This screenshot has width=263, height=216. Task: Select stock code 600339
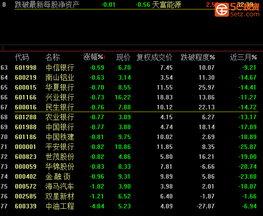(x=26, y=206)
